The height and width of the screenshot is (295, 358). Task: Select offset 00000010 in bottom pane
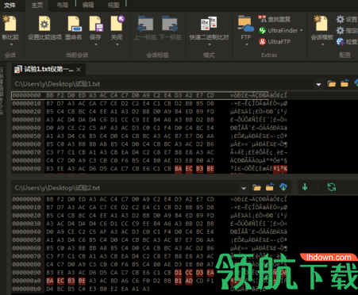coord(26,208)
